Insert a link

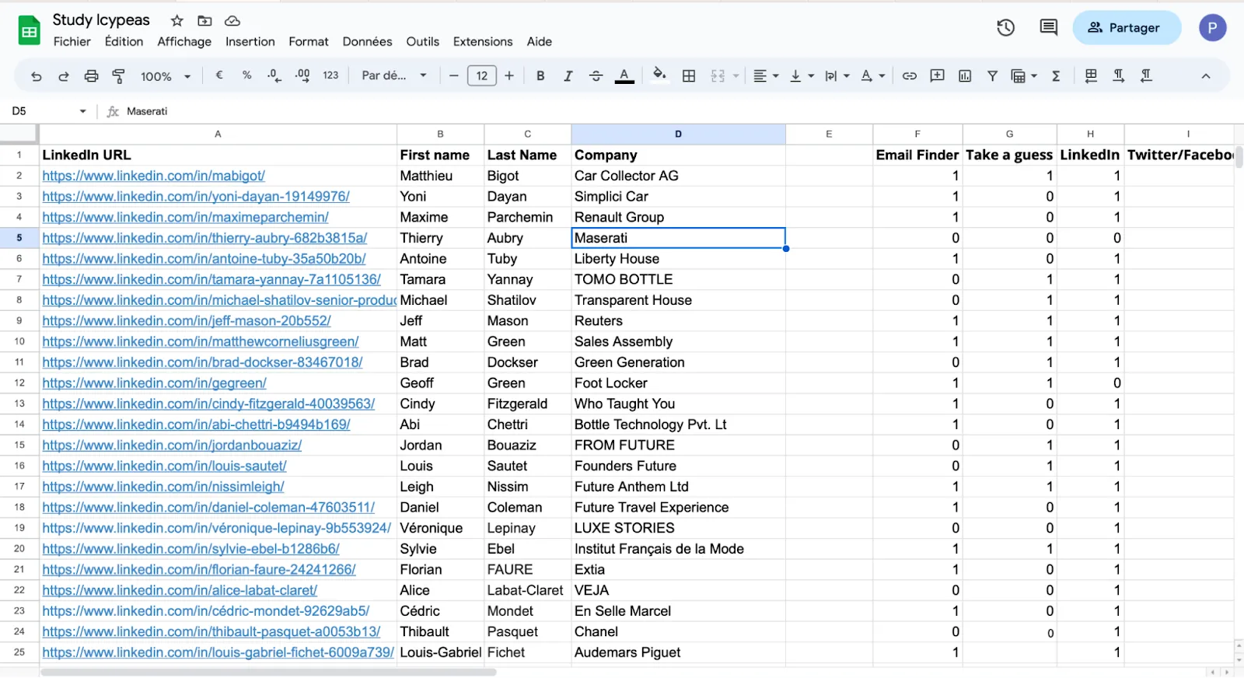click(909, 75)
